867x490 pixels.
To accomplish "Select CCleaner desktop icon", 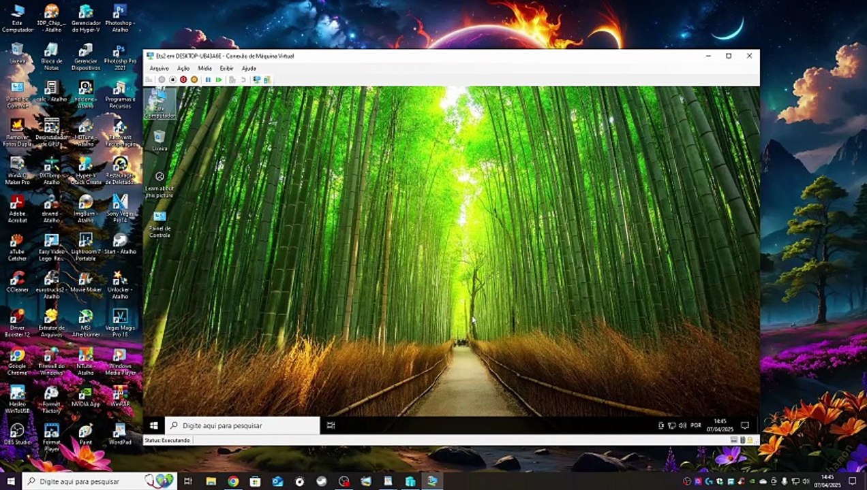I will (x=17, y=282).
